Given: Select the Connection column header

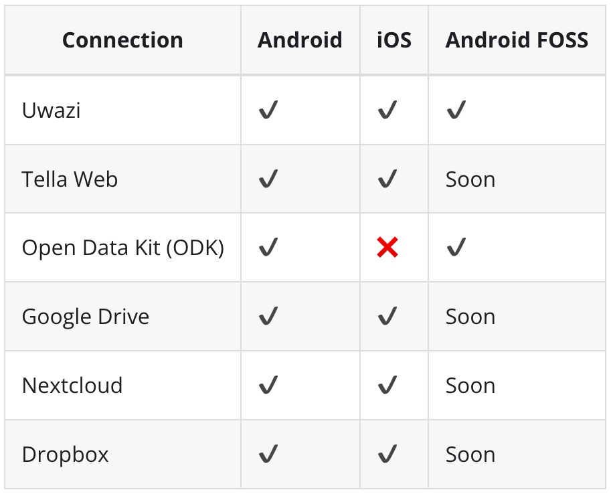Looking at the screenshot, I should [122, 40].
